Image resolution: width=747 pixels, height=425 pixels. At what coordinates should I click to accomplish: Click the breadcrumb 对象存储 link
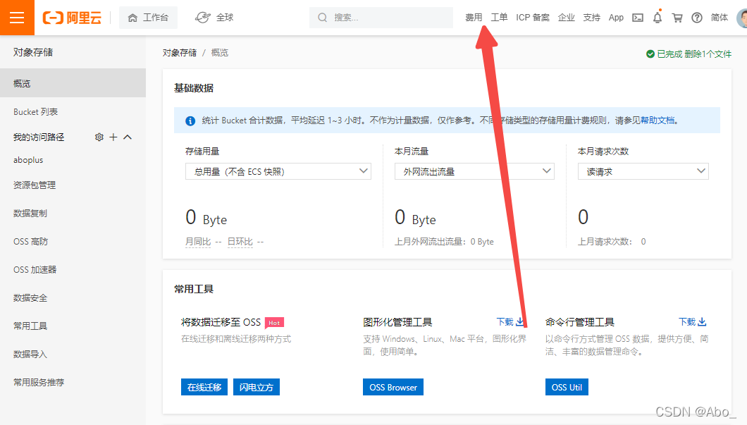179,51
